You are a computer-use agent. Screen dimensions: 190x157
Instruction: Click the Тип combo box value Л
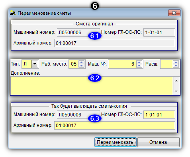click(27, 64)
